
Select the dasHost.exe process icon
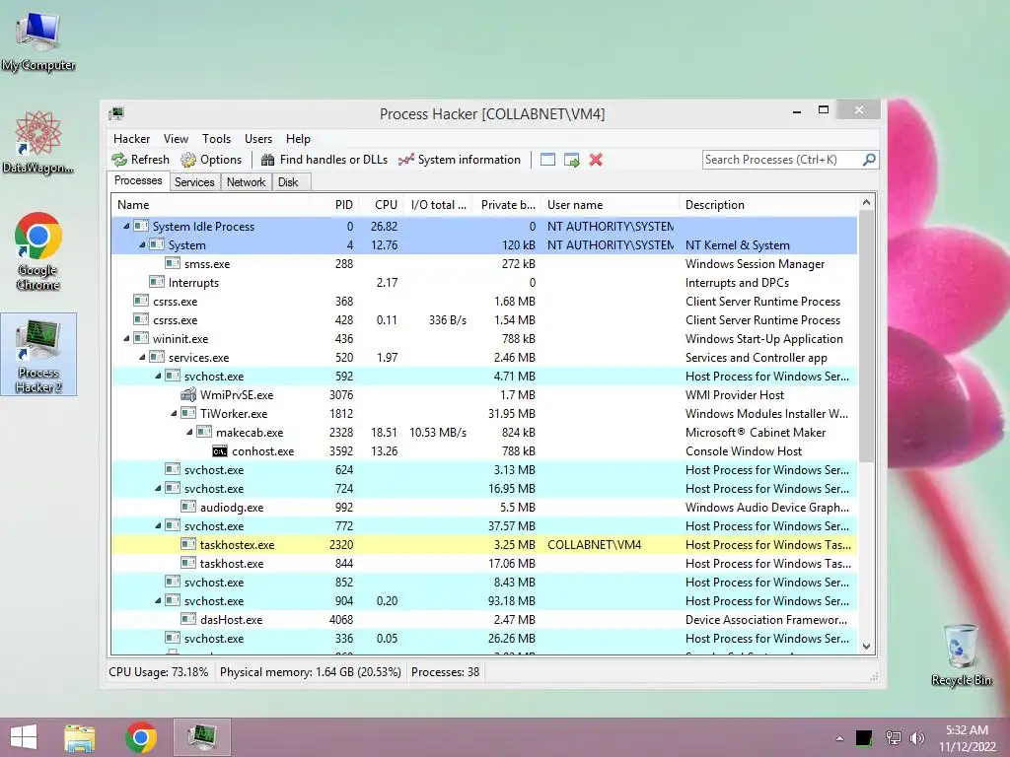coord(188,619)
